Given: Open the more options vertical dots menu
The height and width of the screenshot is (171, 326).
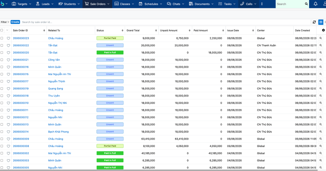Looking at the screenshot, I should 262,4.
